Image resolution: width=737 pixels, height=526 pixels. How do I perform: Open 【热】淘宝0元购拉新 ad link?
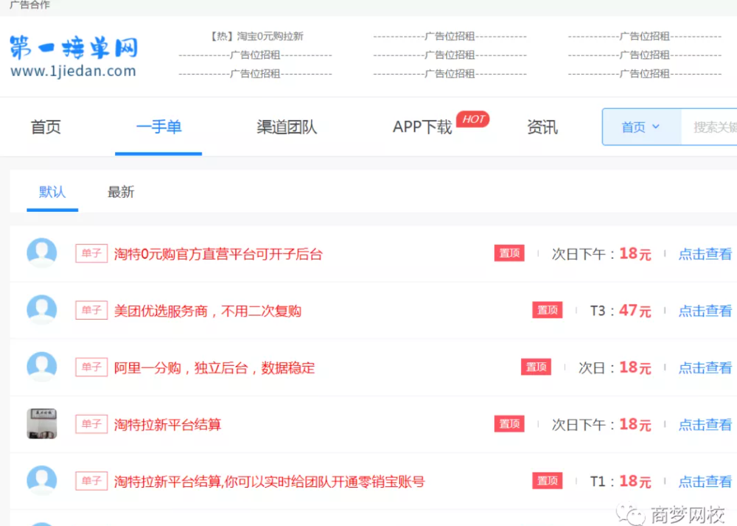tap(256, 36)
